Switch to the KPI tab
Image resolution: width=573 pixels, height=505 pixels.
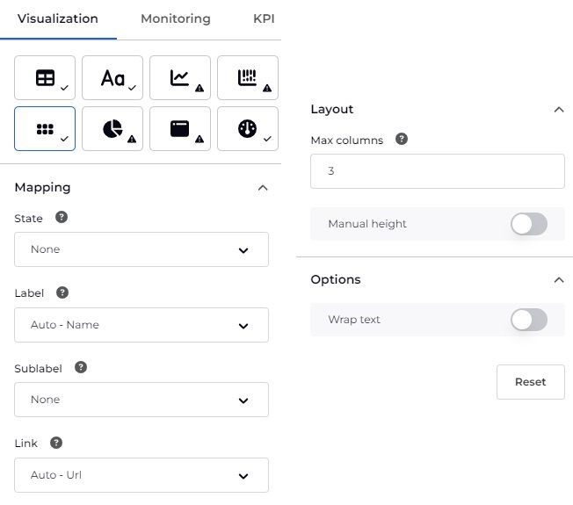264,18
